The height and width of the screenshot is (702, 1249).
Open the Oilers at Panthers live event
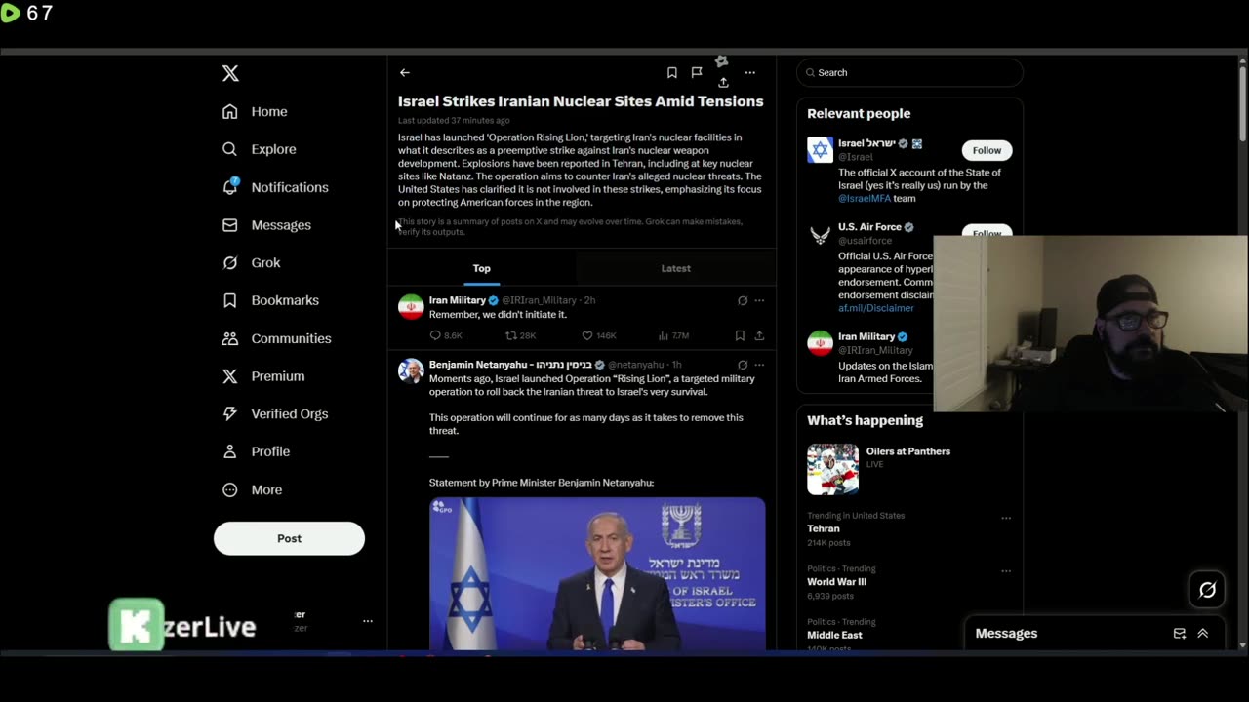908,451
